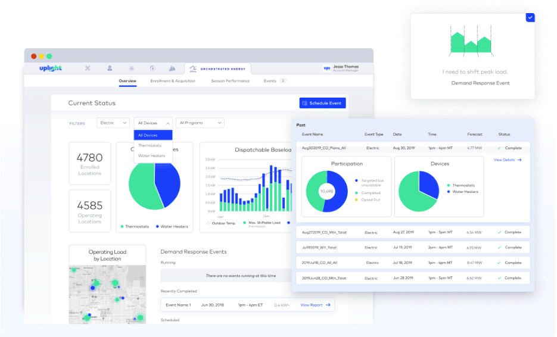Open the View Report link for Event Name 1
557x337 pixels.
[316, 305]
